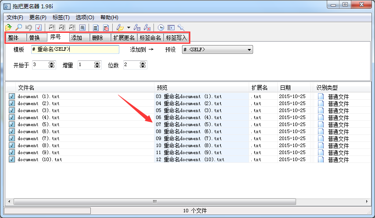This screenshot has height=218, width=375.
Task: Click file icon in document (1).txt row
Action: point(321,96)
